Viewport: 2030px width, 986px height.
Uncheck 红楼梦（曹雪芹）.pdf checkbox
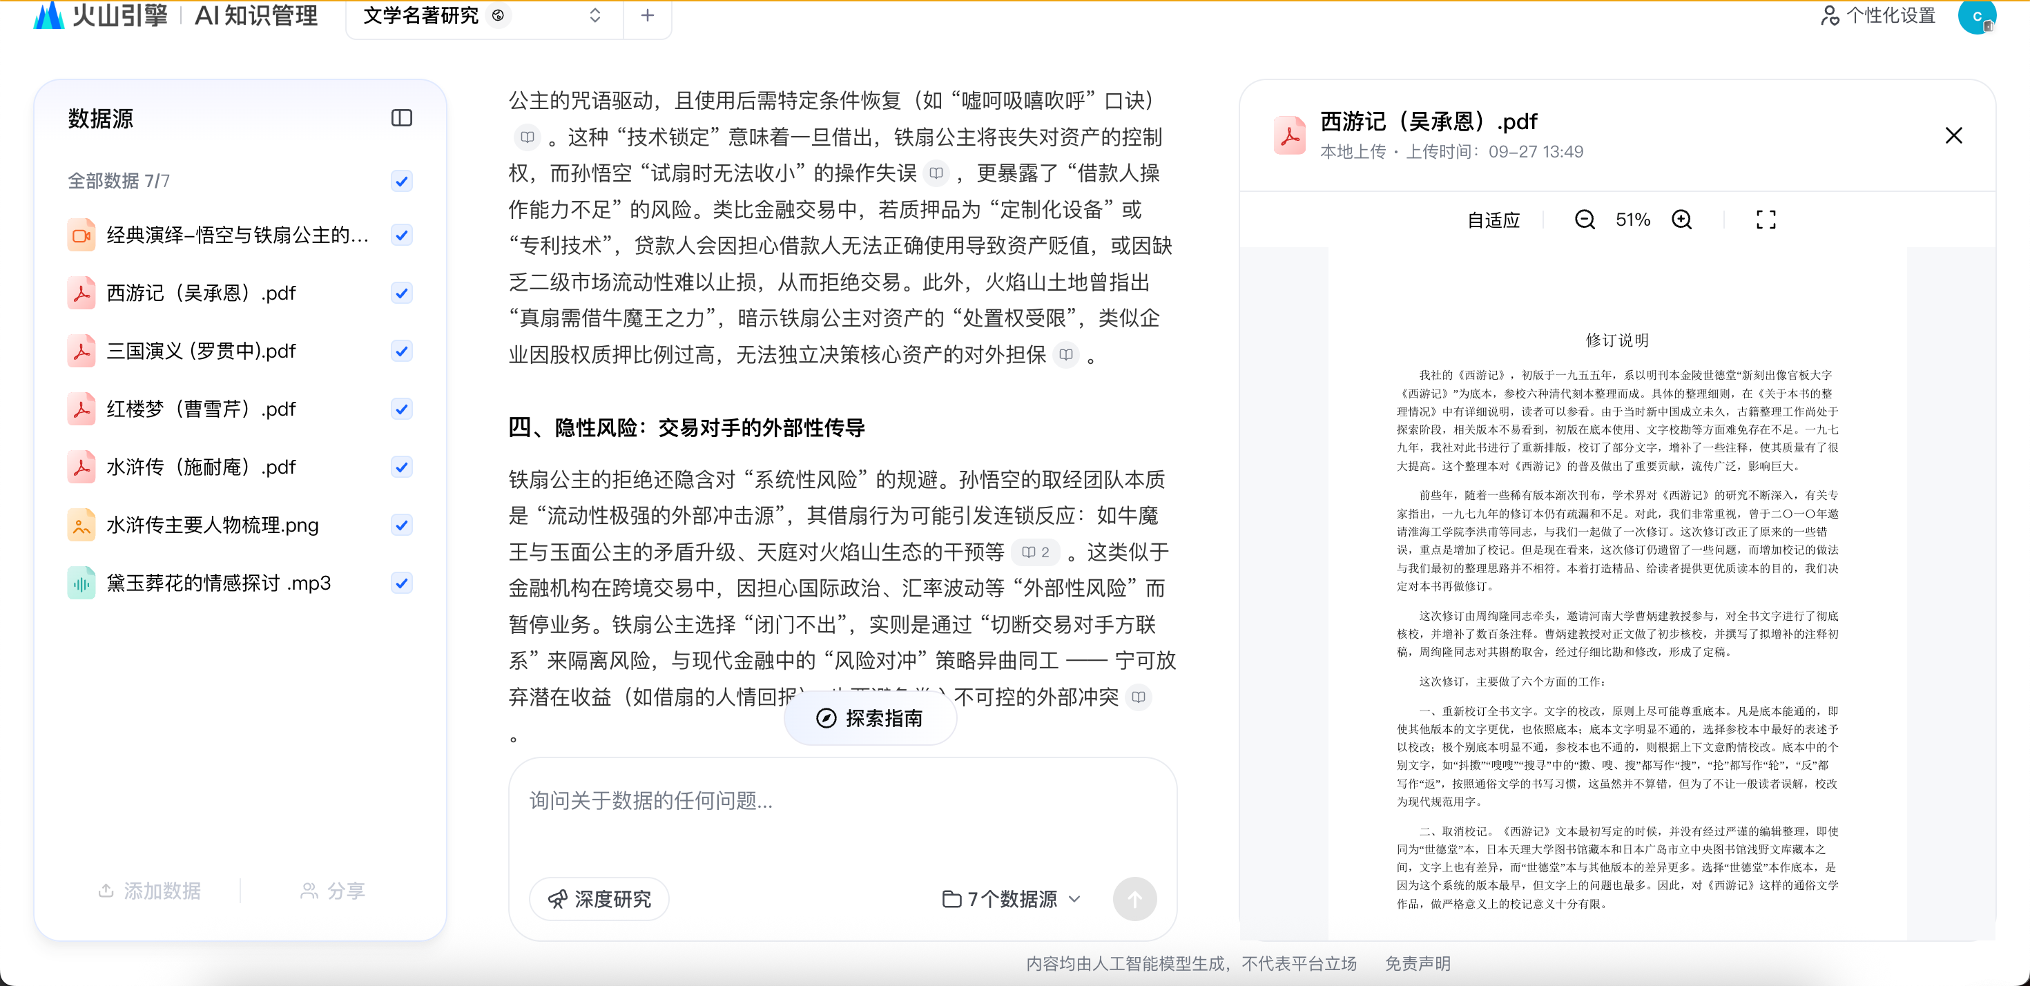pyautogui.click(x=401, y=409)
